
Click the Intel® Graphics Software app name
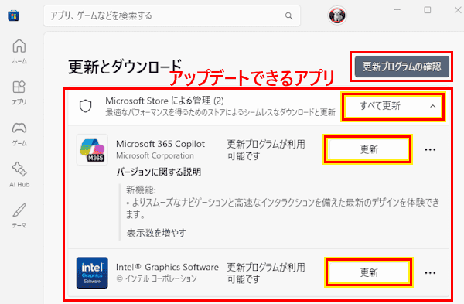(x=167, y=267)
